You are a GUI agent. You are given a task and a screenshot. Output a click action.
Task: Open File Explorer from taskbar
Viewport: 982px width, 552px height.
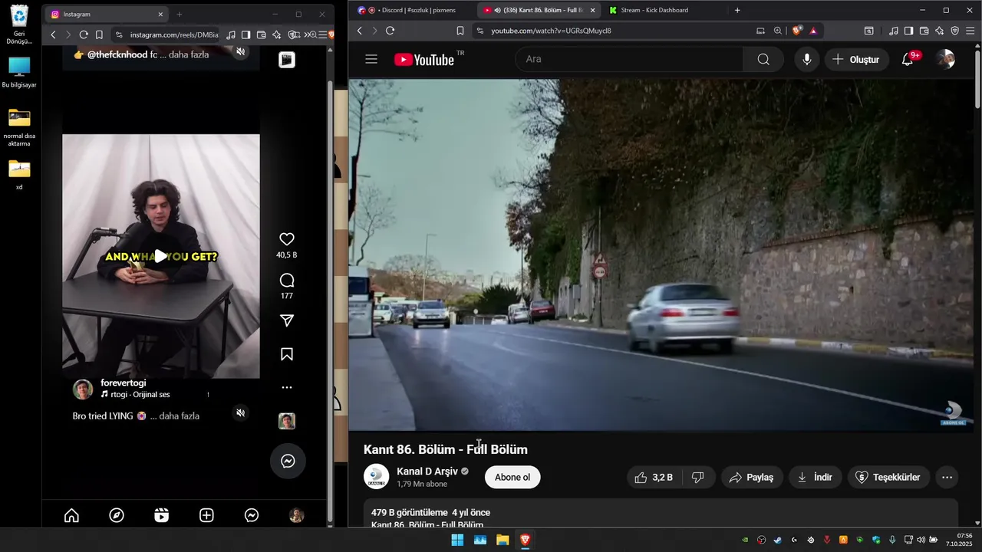(503, 540)
